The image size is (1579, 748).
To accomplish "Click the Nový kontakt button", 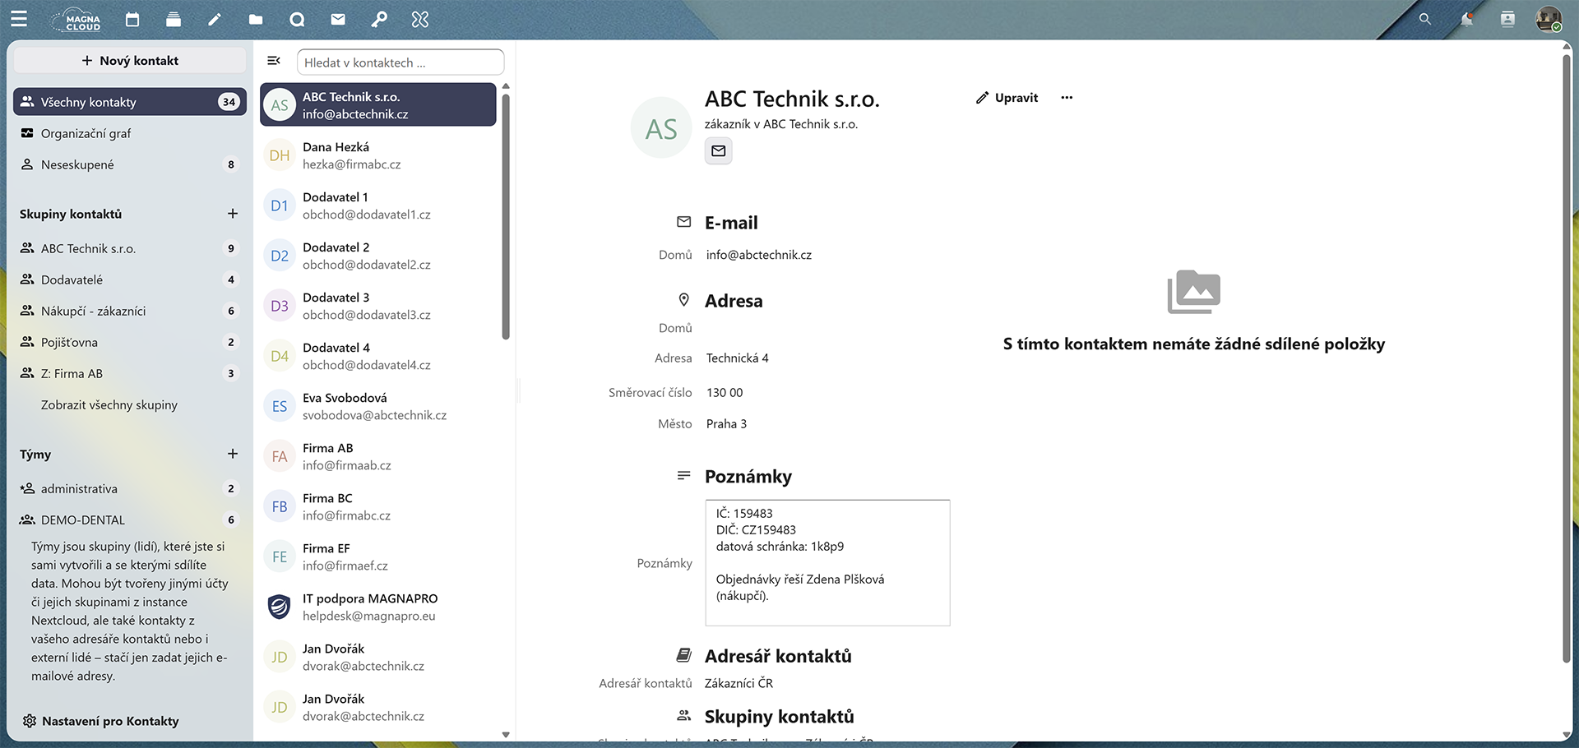I will (x=130, y=61).
